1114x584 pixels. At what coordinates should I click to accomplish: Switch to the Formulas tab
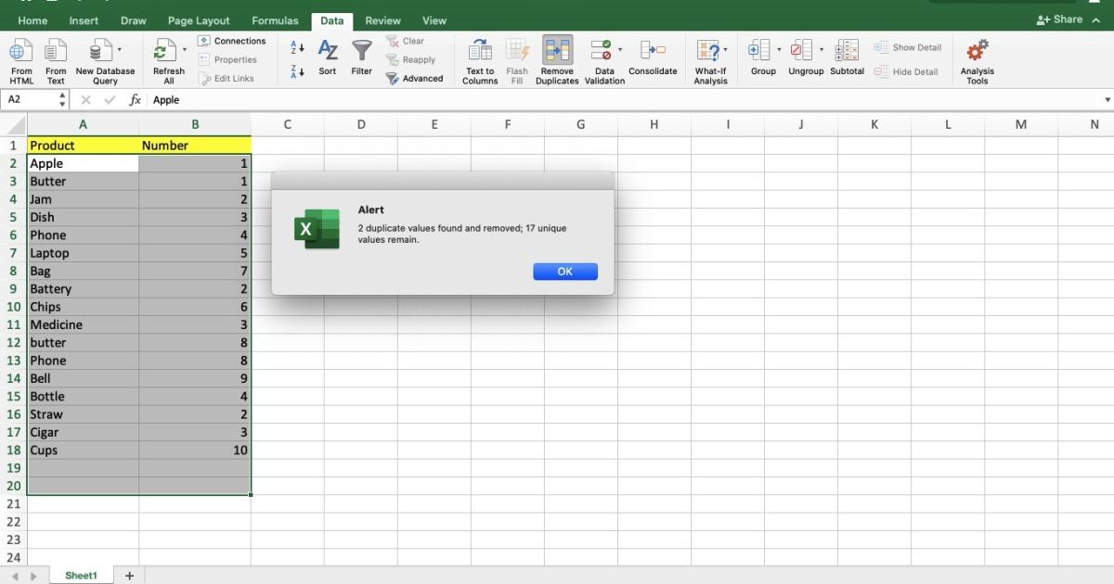tap(276, 20)
